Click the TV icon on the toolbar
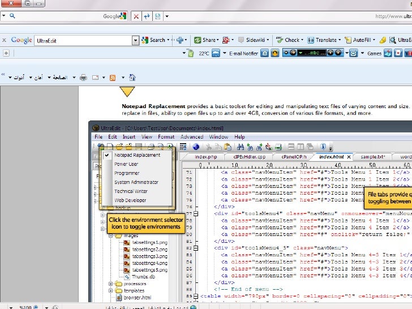412x309 pixels. tap(353, 53)
